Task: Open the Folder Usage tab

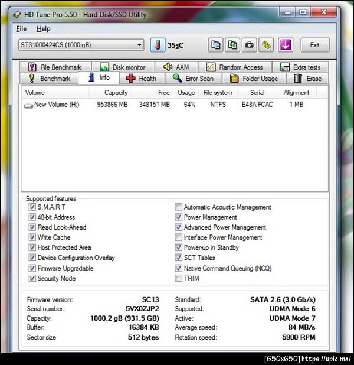Action: (x=254, y=79)
